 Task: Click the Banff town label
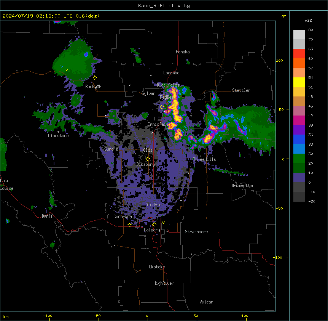pos(47,216)
